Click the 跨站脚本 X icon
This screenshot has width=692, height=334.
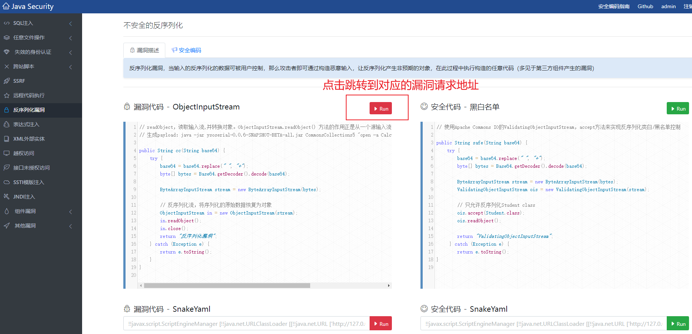coord(7,66)
